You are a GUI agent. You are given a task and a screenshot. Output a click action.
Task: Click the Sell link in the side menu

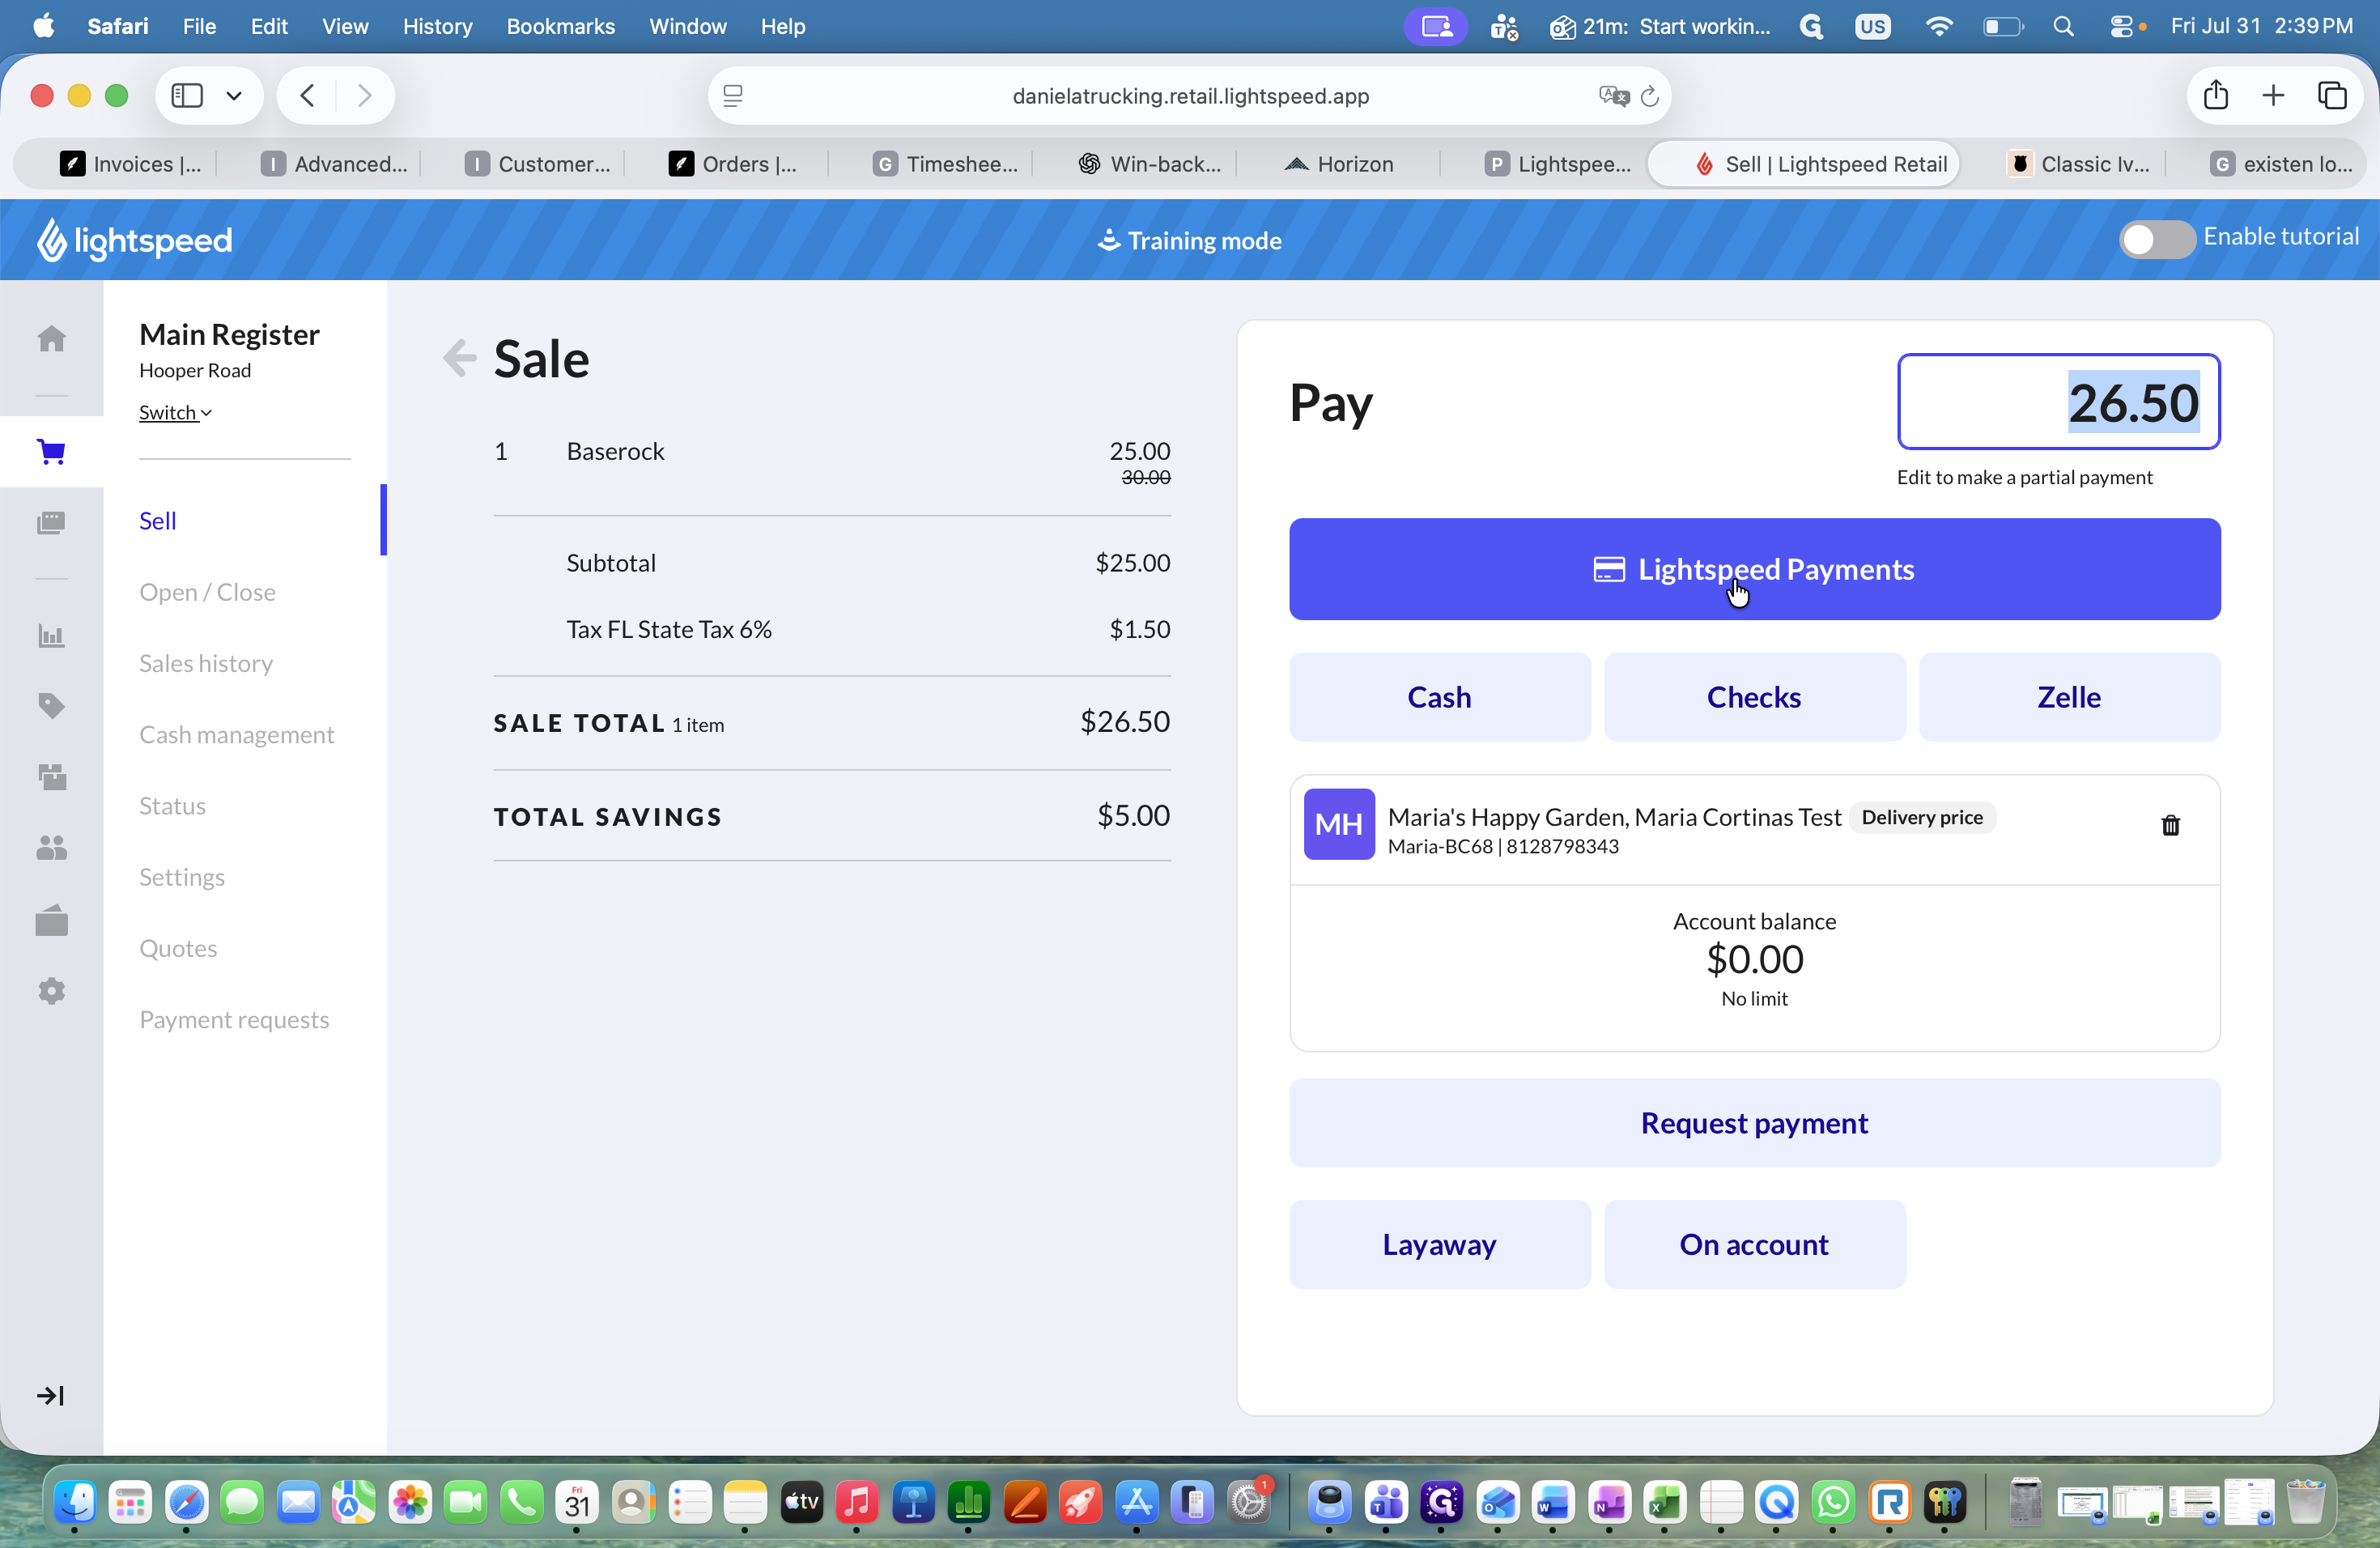tap(158, 520)
